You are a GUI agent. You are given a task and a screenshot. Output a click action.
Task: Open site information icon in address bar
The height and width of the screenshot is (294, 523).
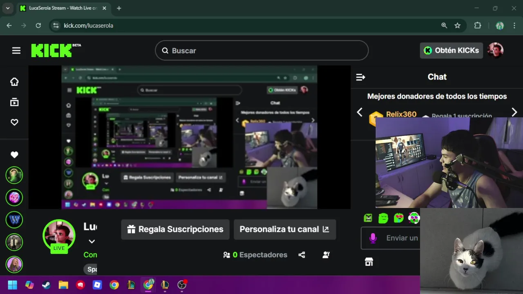[x=56, y=25]
